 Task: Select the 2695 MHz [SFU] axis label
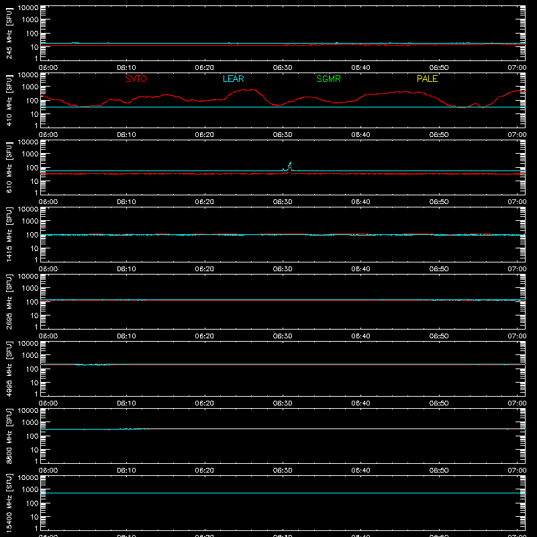(x=9, y=301)
